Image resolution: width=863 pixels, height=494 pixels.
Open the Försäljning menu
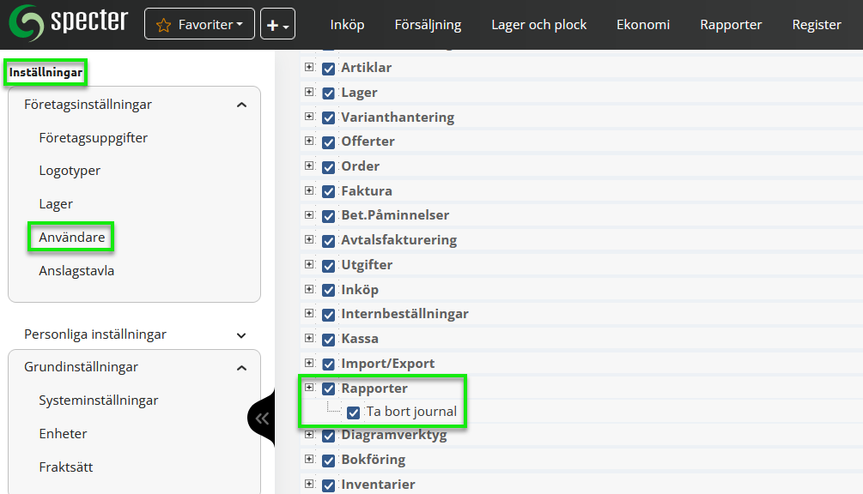pos(428,25)
